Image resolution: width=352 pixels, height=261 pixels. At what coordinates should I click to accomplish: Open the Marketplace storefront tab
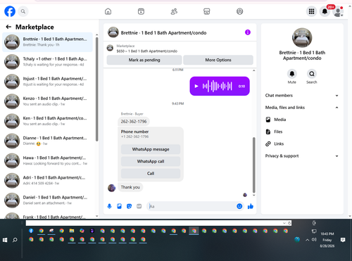click(x=207, y=11)
